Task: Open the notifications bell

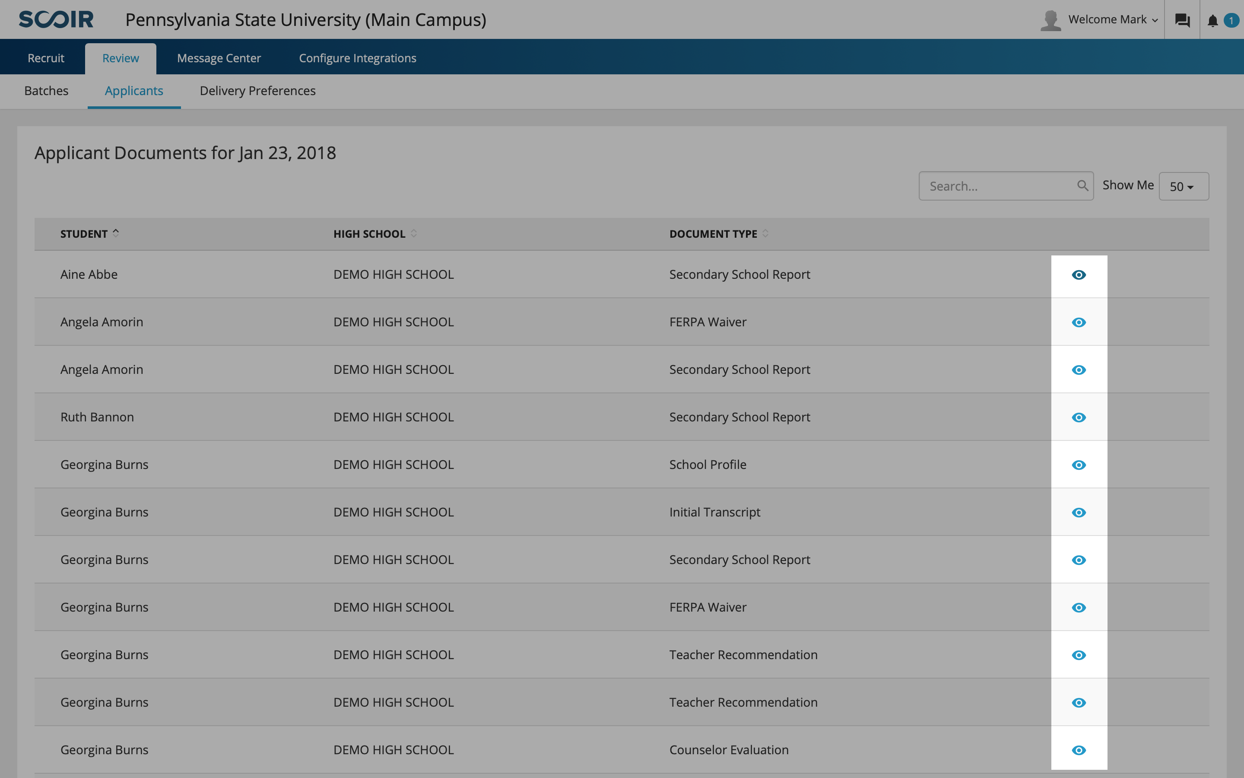Action: coord(1212,21)
